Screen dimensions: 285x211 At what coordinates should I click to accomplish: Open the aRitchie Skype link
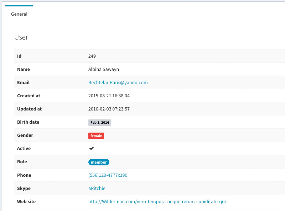(97, 188)
